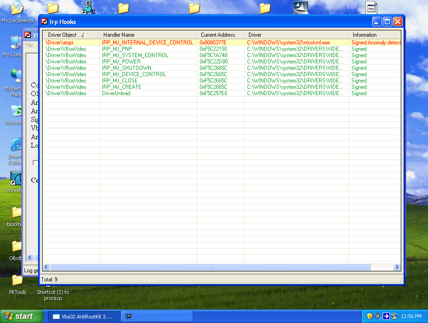Open File menu in background Vba32 window
Screen dimensions: 428x323
(x=29, y=45)
